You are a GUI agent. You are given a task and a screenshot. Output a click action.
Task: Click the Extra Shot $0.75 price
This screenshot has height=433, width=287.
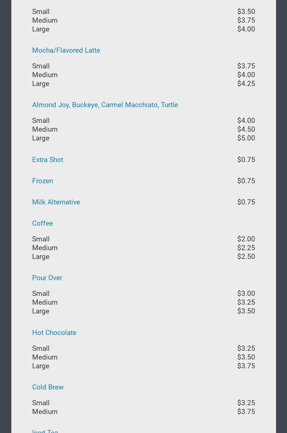246,160
